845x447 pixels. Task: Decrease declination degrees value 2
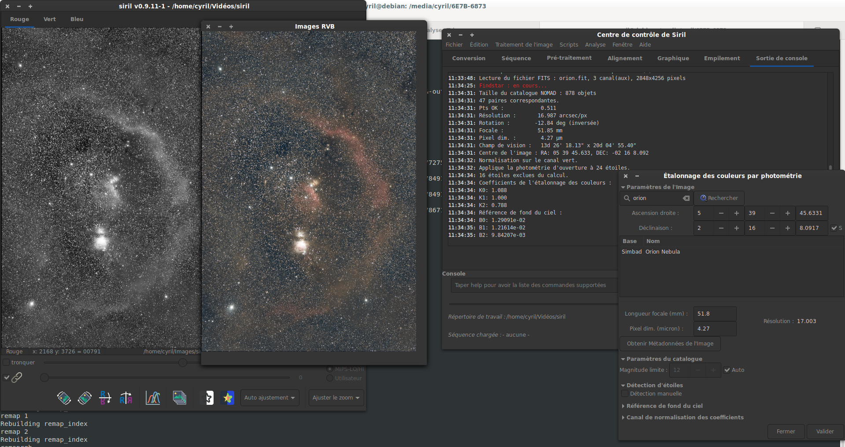(x=721, y=228)
